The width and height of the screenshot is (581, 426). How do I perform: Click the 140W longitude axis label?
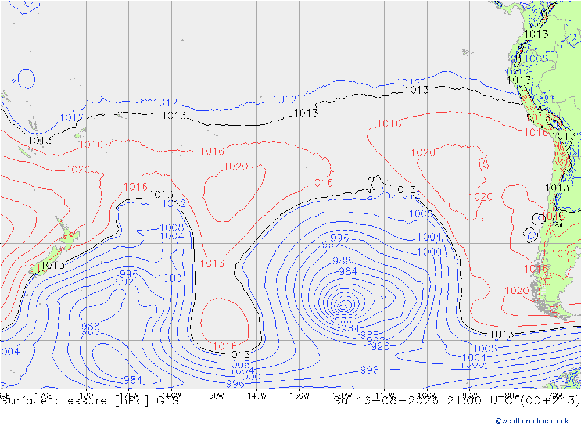point(257,396)
